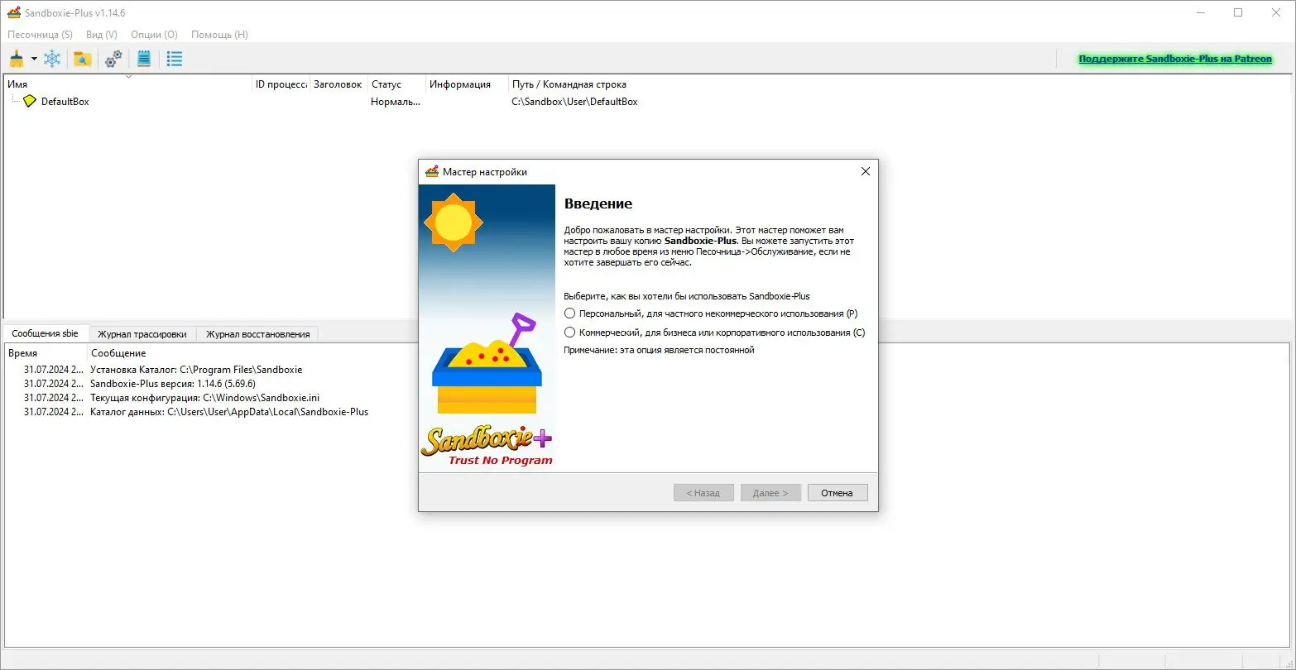Image resolution: width=1296 pixels, height=670 pixels.
Task: Select the Sandboxie-Plus версия 1.14.6 log message
Action: click(173, 384)
